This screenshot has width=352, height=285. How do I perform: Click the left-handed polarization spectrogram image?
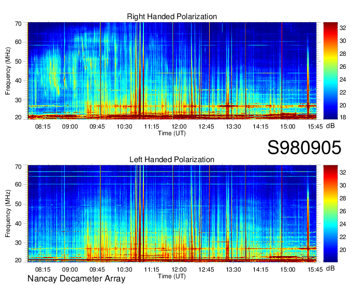pyautogui.click(x=172, y=214)
